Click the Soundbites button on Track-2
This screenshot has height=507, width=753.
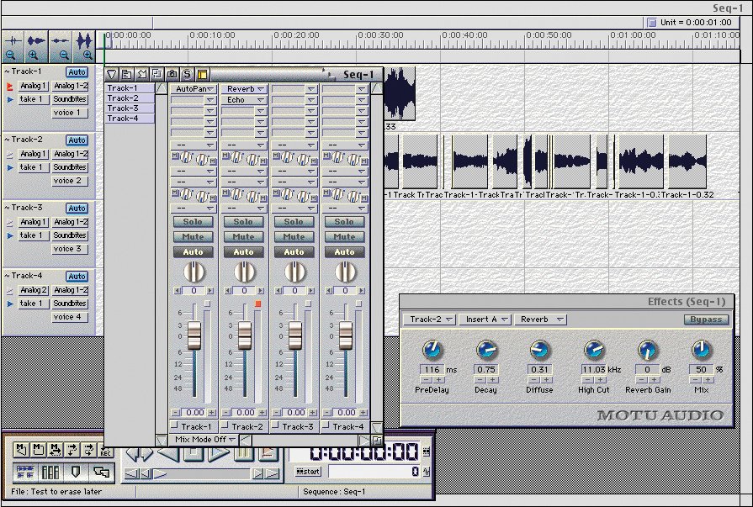(70, 167)
